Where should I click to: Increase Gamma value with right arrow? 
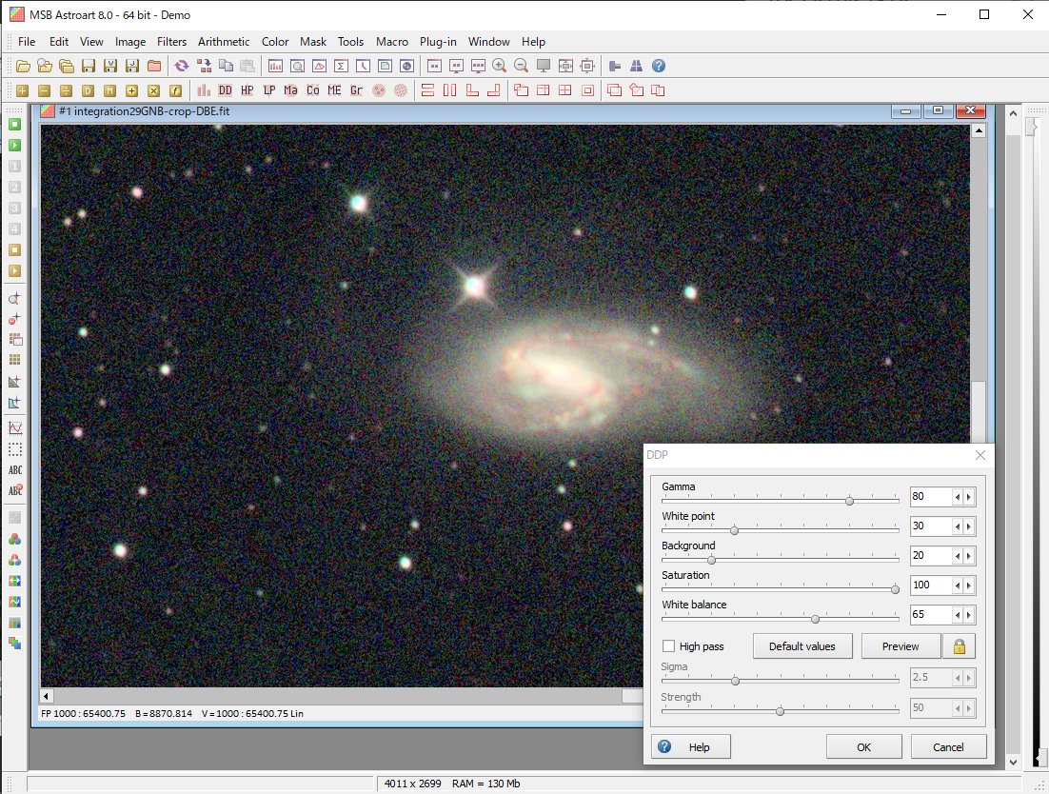point(969,497)
